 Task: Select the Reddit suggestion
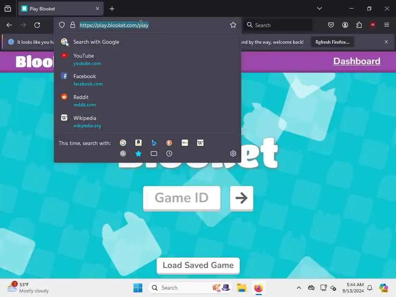point(147,101)
